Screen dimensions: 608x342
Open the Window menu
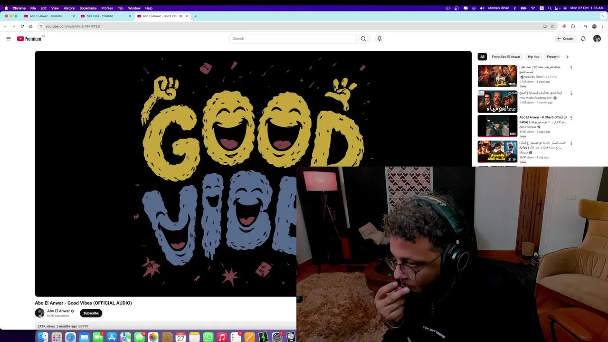click(134, 8)
